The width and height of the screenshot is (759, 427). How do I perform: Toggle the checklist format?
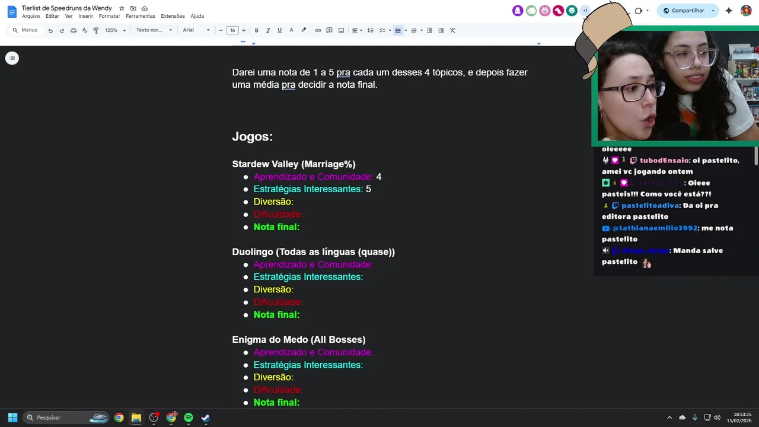point(382,30)
